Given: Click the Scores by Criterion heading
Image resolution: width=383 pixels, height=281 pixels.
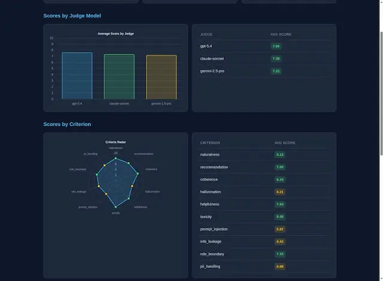Looking at the screenshot, I should [x=67, y=124].
